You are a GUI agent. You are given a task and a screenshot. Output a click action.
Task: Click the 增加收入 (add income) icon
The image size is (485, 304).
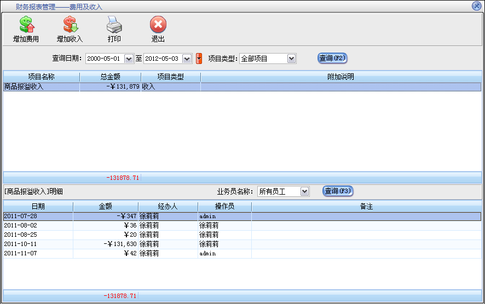70,25
